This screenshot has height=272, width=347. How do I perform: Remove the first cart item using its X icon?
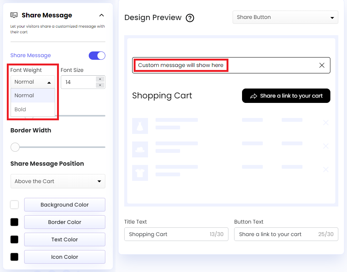(326, 123)
